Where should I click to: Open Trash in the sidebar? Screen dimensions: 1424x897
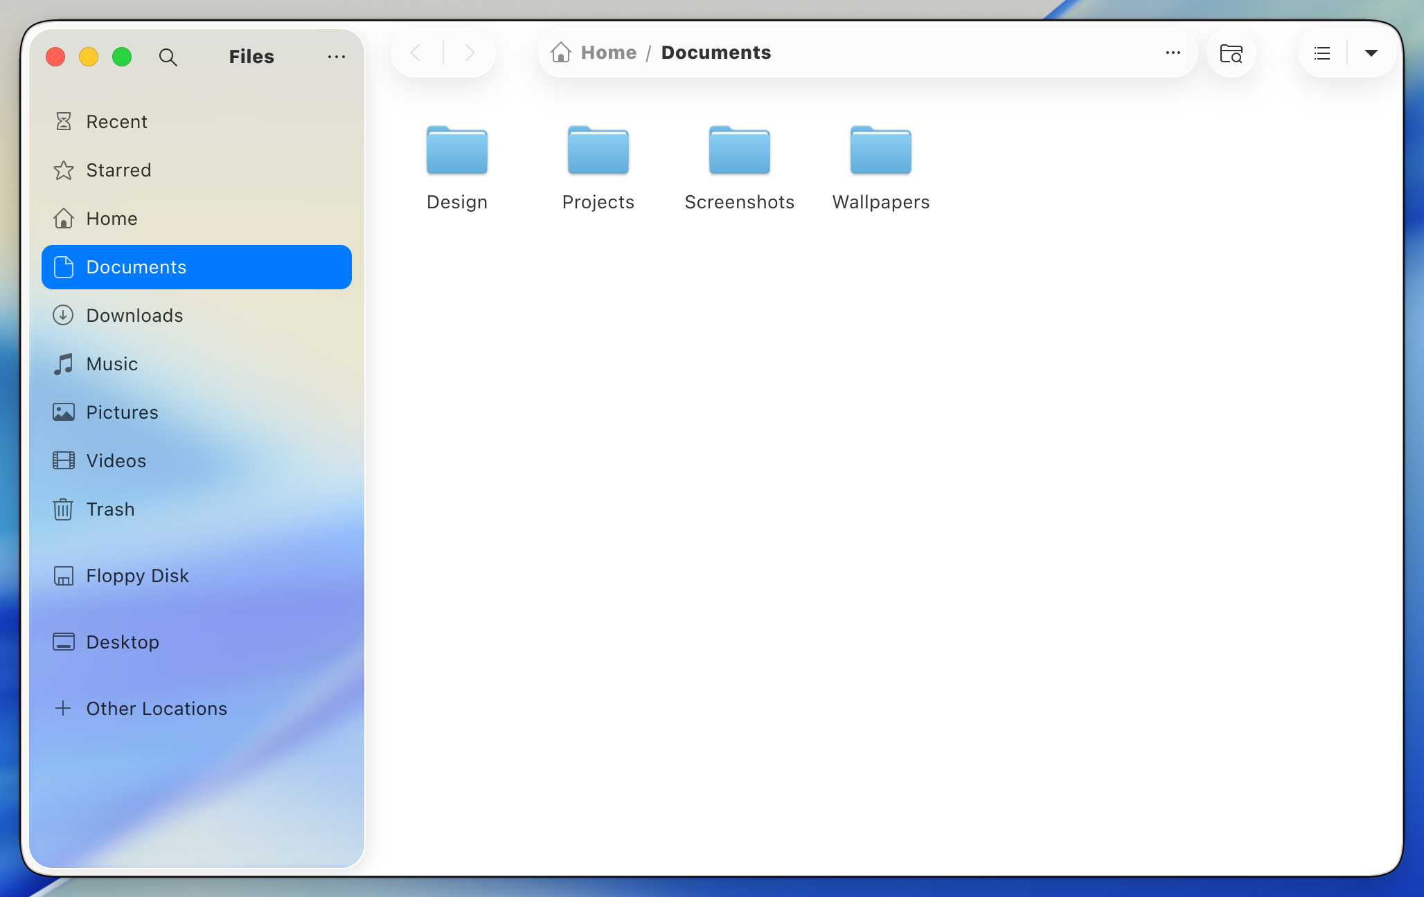197,509
